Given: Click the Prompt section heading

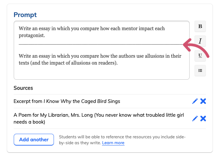Looking at the screenshot, I should [x=25, y=15].
